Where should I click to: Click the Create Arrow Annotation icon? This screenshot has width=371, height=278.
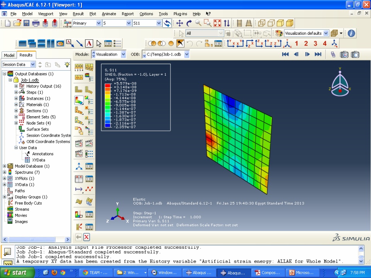point(80,44)
